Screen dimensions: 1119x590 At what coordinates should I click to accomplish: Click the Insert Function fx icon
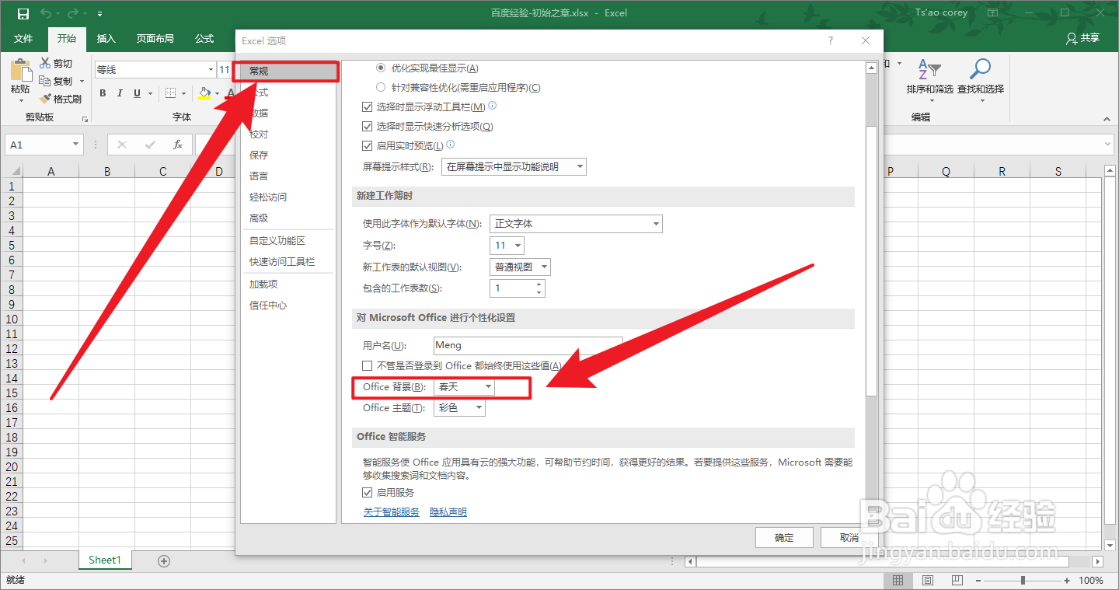point(178,145)
